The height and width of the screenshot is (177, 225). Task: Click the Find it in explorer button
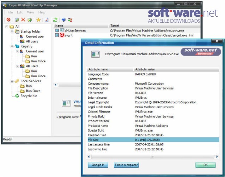(126, 165)
